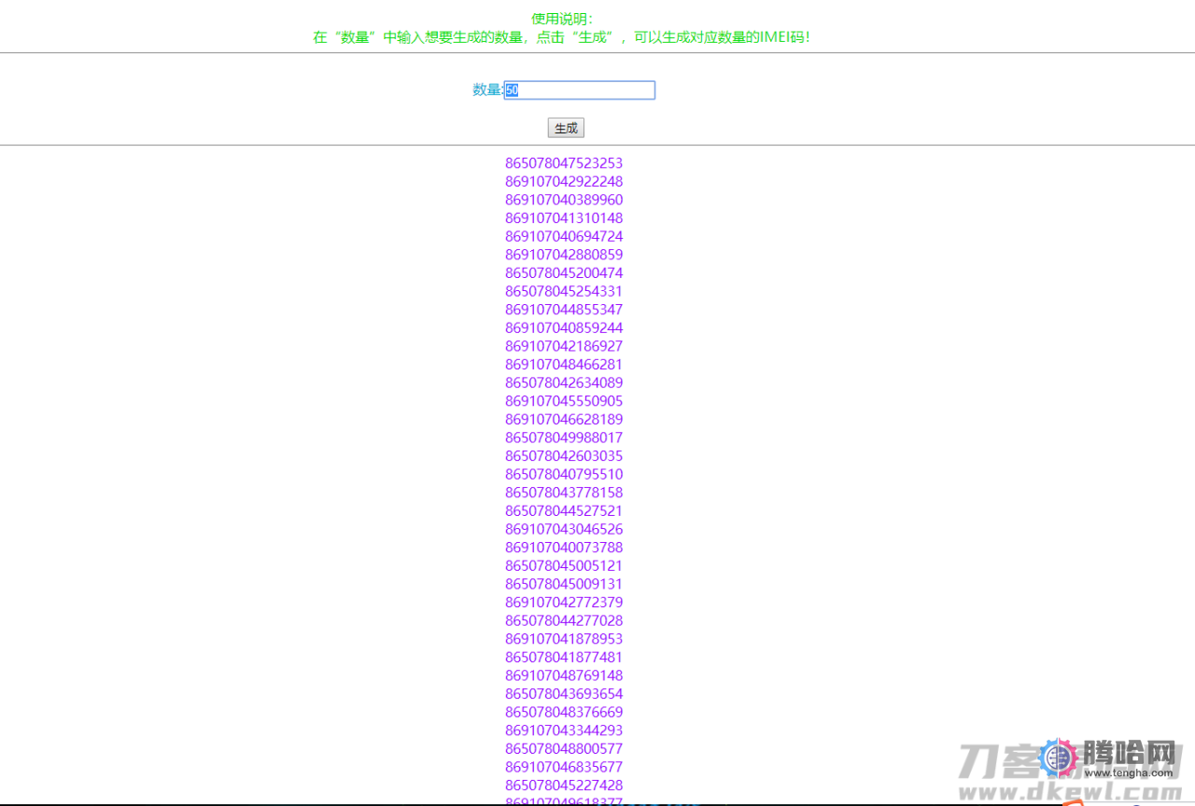Select IMEI code 865078045227428
This screenshot has width=1195, height=806.
tap(564, 785)
